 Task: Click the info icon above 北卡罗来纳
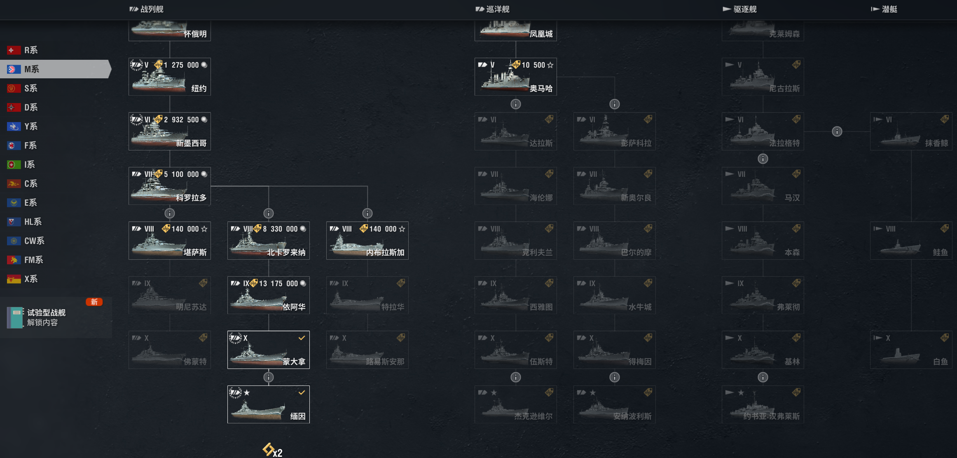pos(269,213)
